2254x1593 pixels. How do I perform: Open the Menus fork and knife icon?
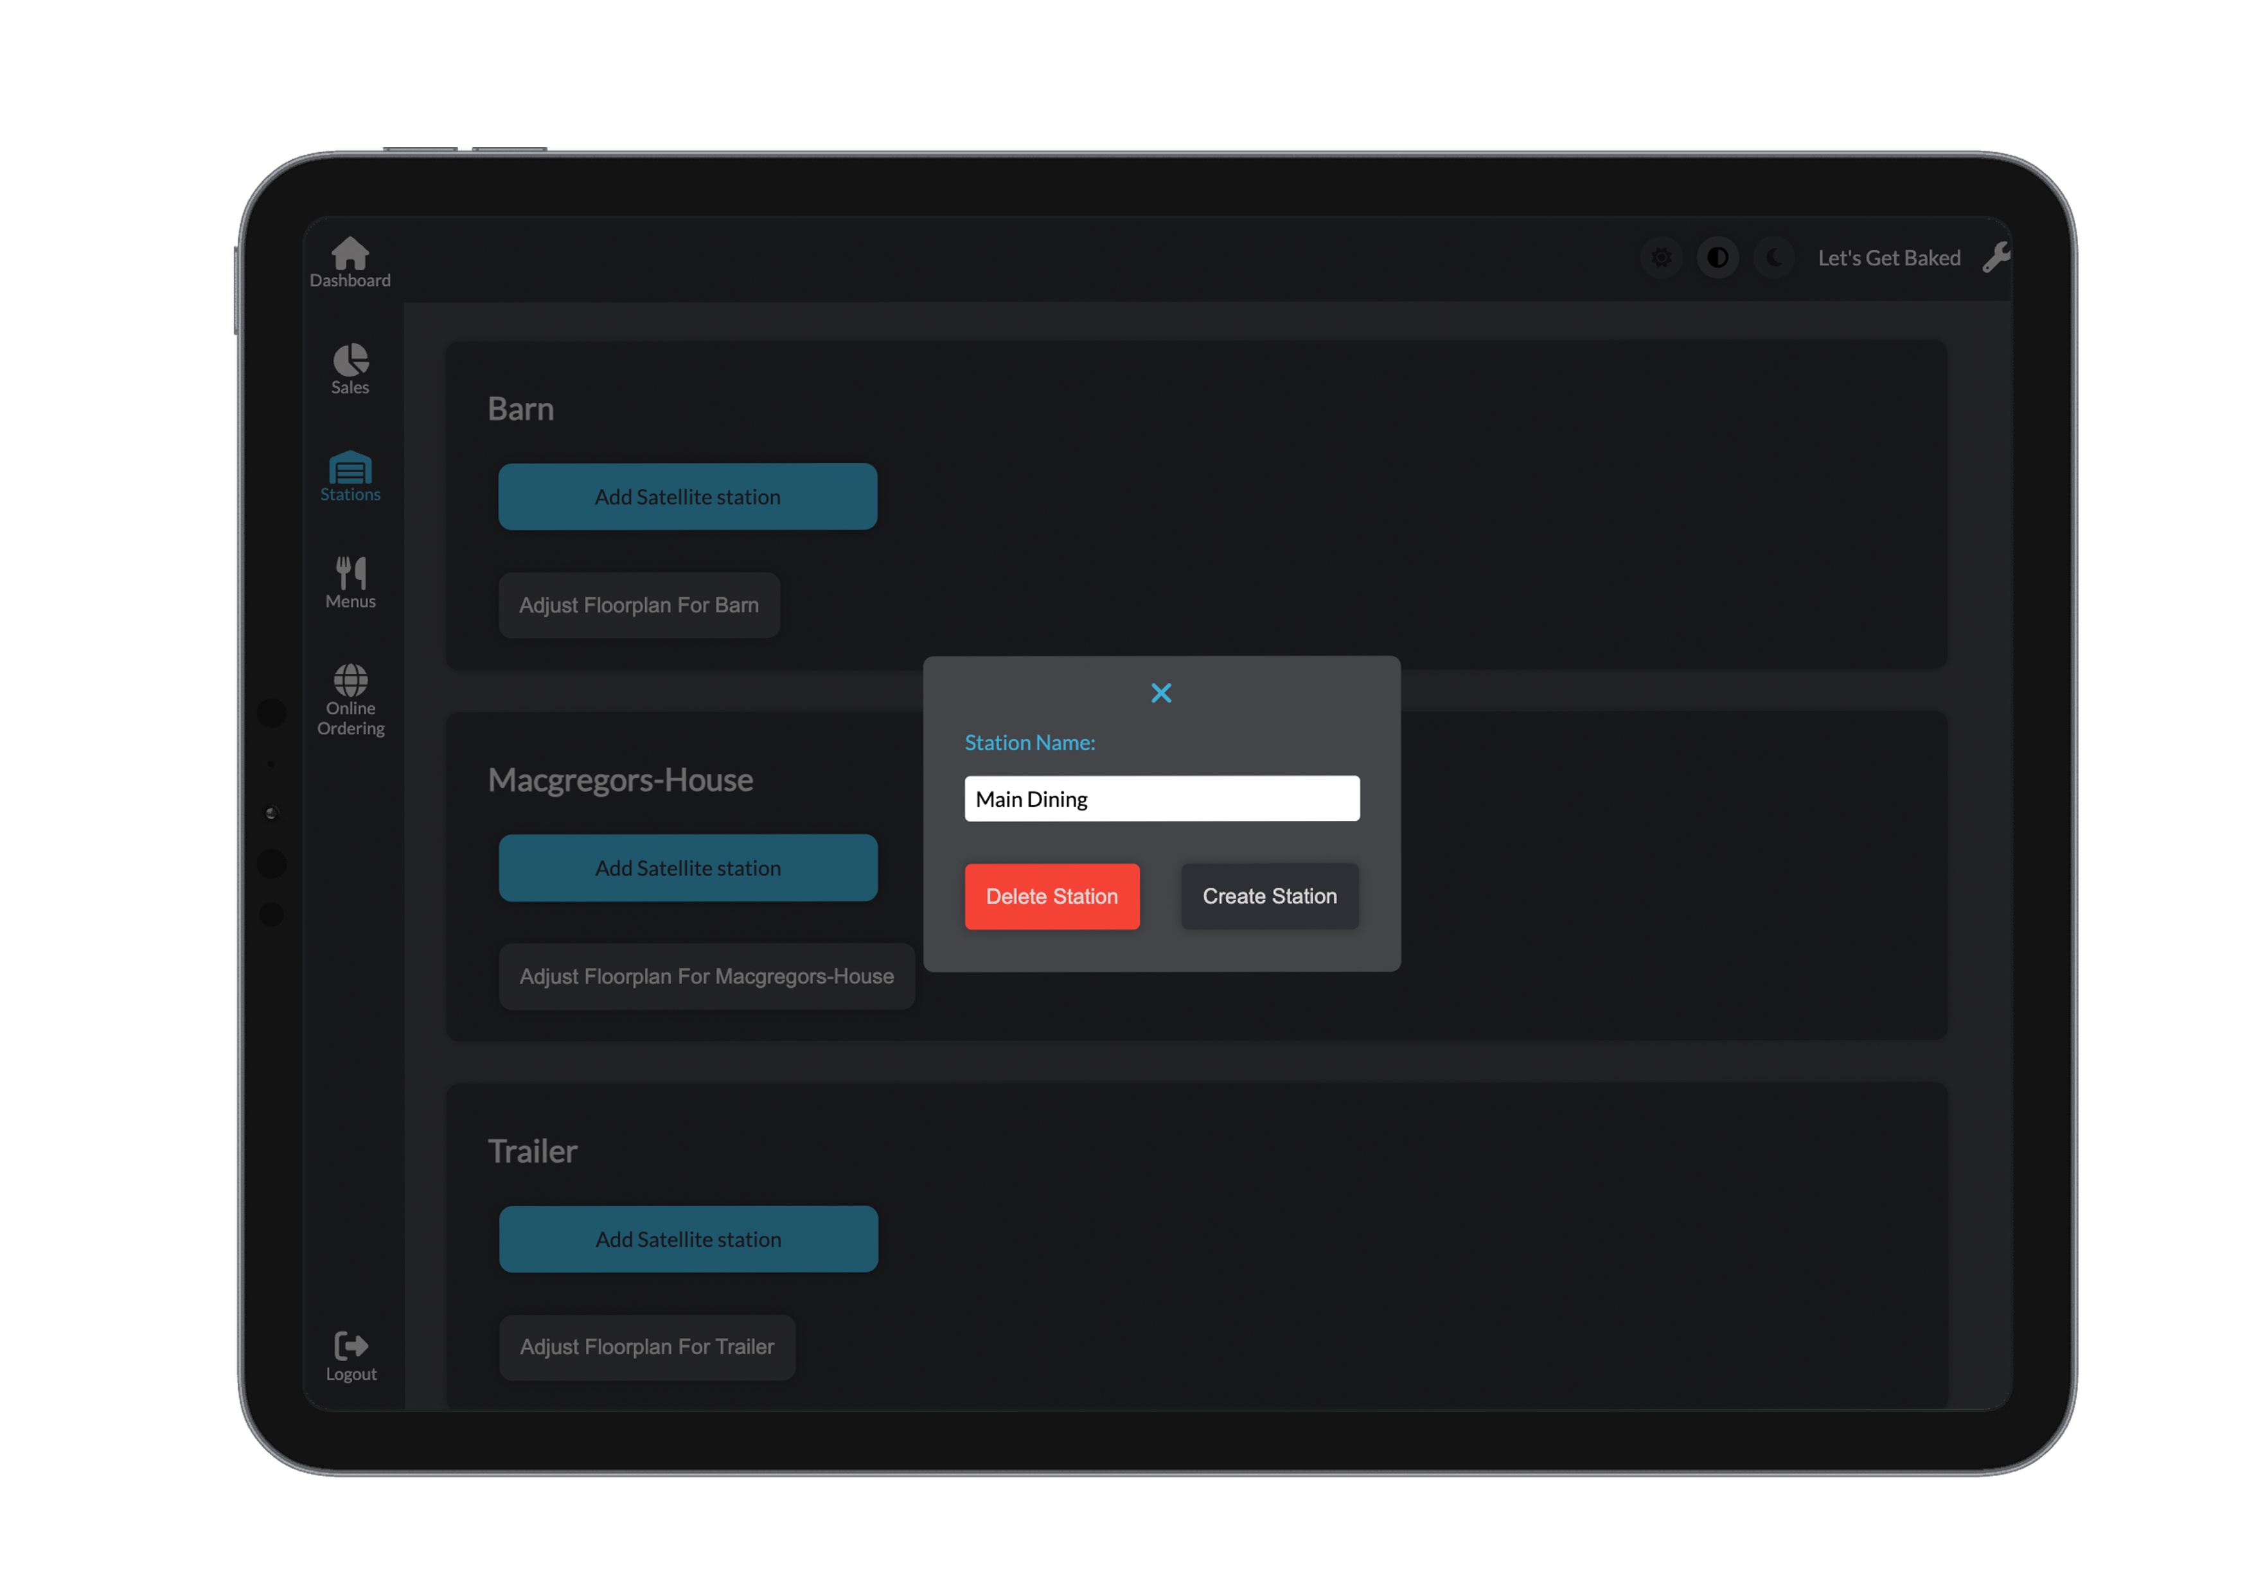pos(350,574)
